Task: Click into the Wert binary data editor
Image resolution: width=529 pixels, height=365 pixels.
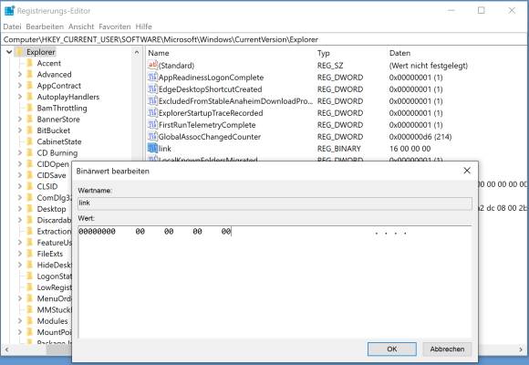Action: pyautogui.click(x=275, y=282)
